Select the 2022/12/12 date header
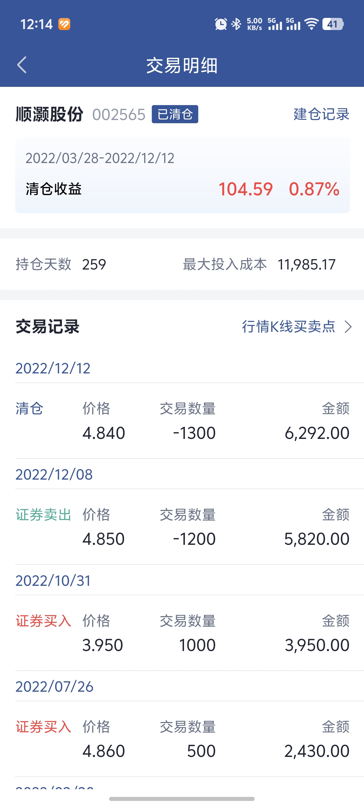 point(53,368)
